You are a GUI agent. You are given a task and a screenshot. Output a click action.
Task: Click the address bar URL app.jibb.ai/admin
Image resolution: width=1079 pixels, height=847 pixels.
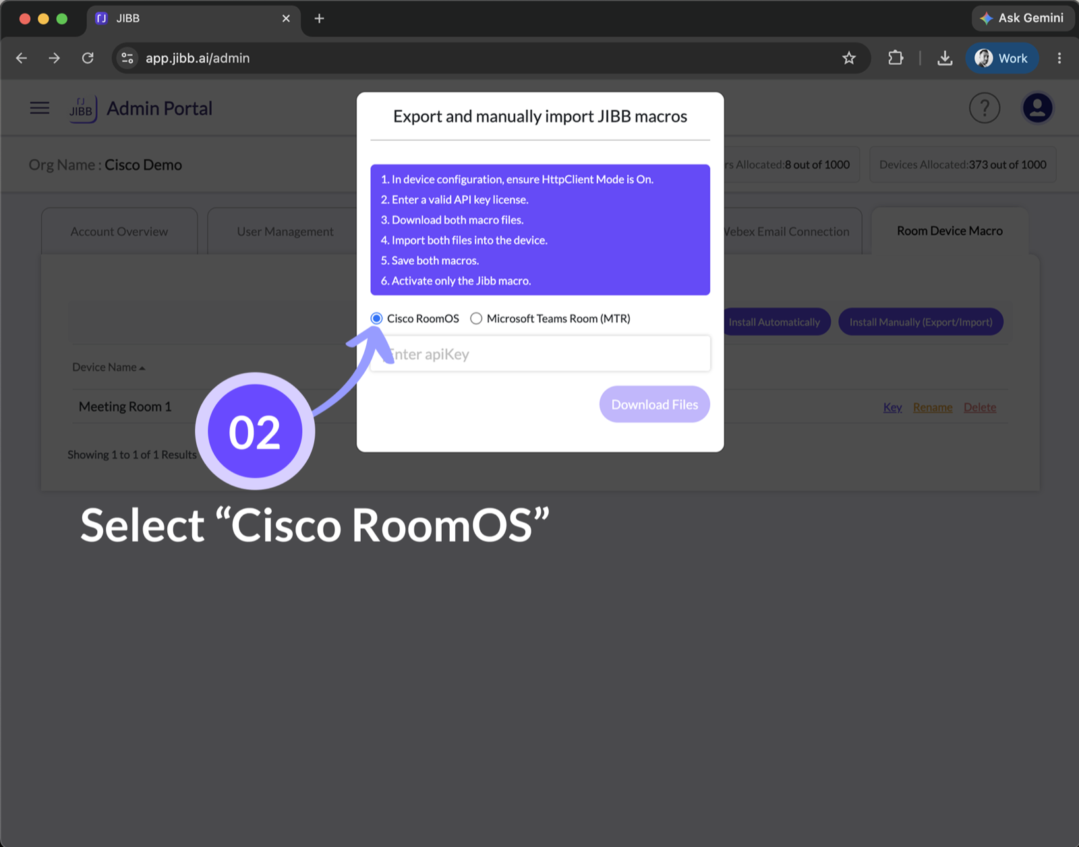[x=198, y=58]
